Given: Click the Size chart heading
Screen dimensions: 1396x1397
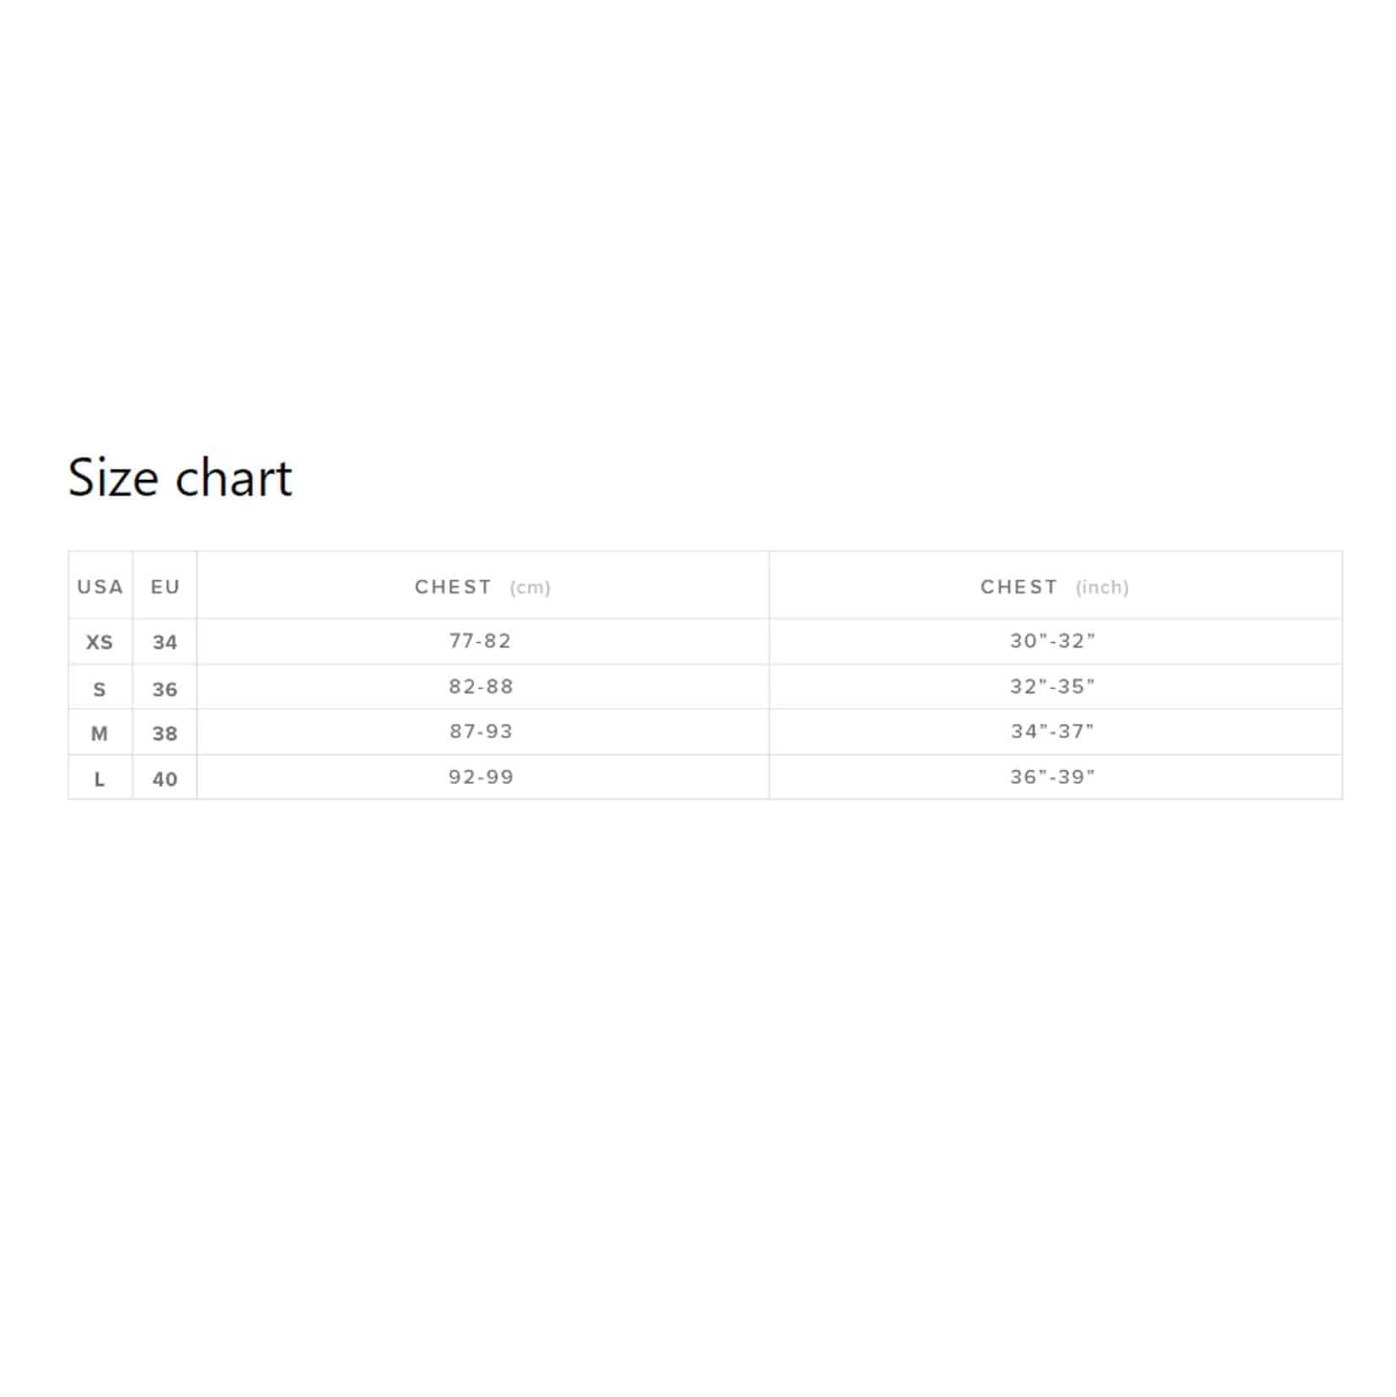Looking at the screenshot, I should tap(180, 478).
